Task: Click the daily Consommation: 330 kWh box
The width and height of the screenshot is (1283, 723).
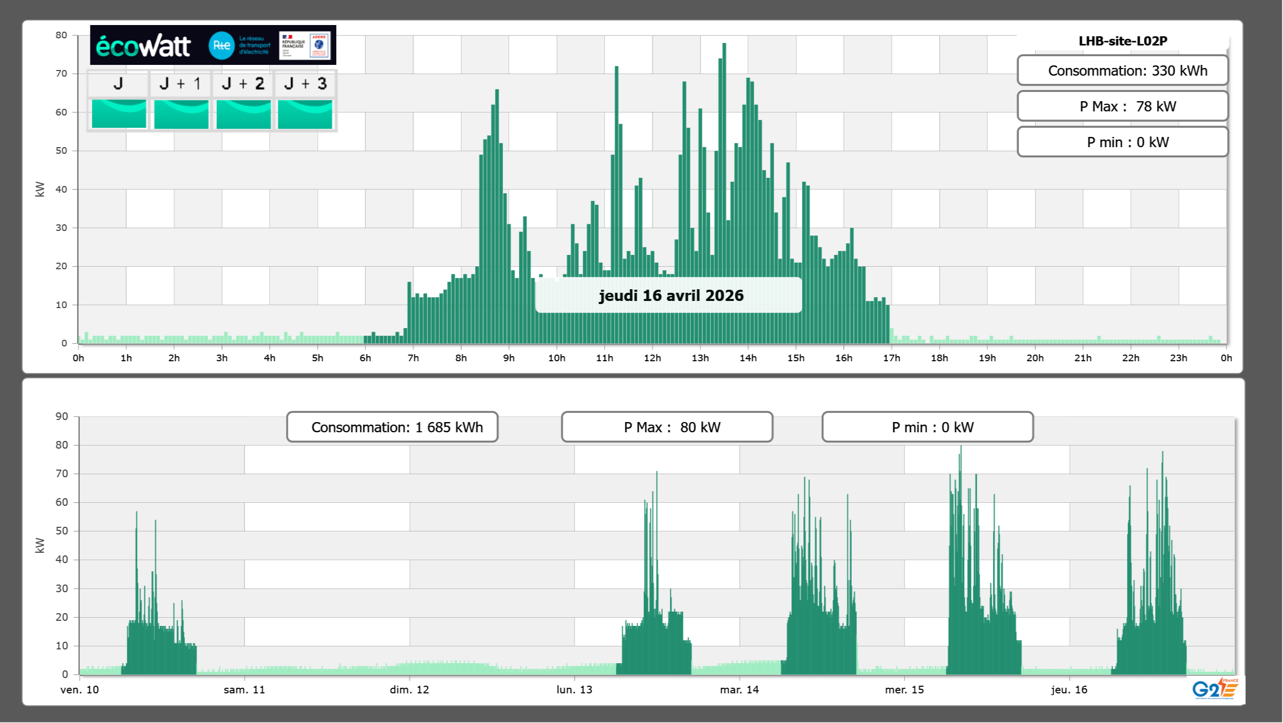Action: (1123, 71)
